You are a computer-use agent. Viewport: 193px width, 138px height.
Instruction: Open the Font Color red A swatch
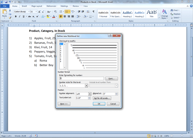54,16
